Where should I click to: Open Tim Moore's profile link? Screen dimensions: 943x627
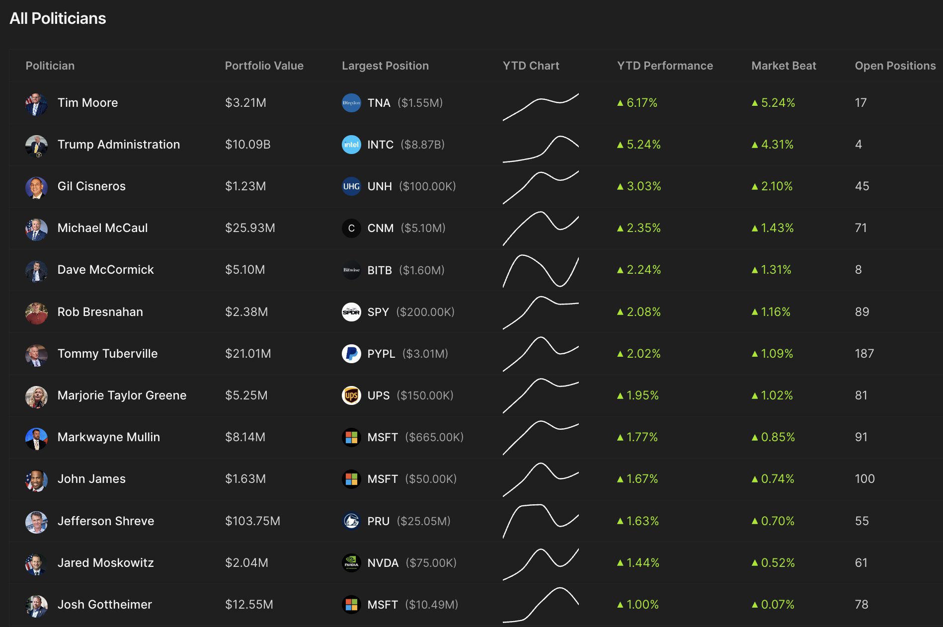(x=88, y=103)
